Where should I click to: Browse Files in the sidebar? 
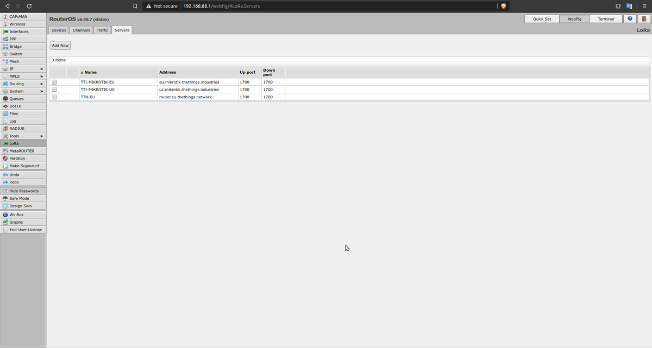point(23,113)
